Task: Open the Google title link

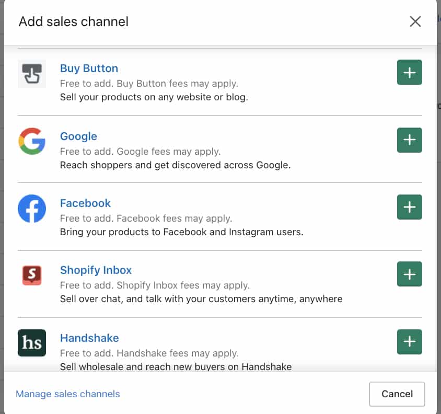Action: point(78,136)
